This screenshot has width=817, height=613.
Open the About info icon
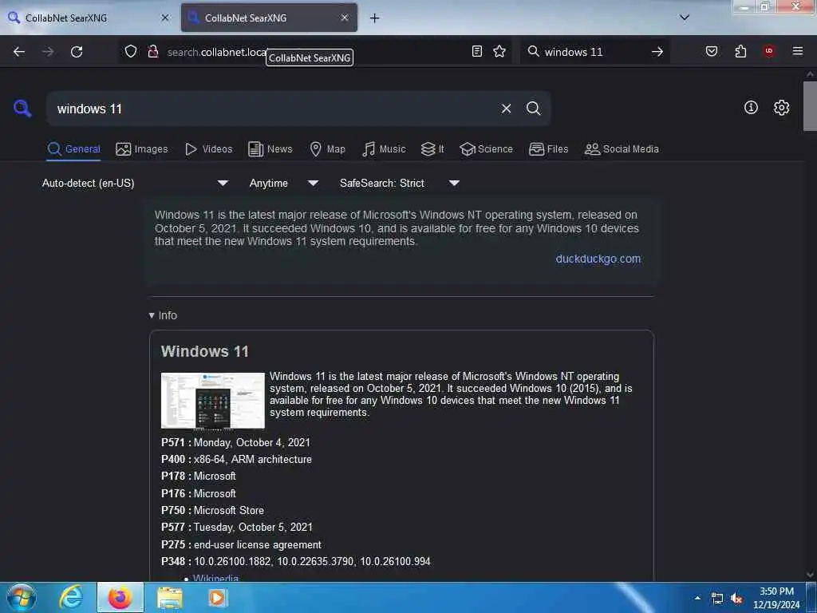(751, 108)
